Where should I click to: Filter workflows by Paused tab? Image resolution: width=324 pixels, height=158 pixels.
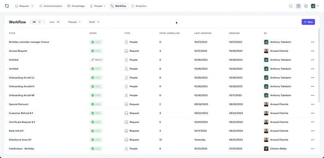pyautogui.click(x=75, y=22)
